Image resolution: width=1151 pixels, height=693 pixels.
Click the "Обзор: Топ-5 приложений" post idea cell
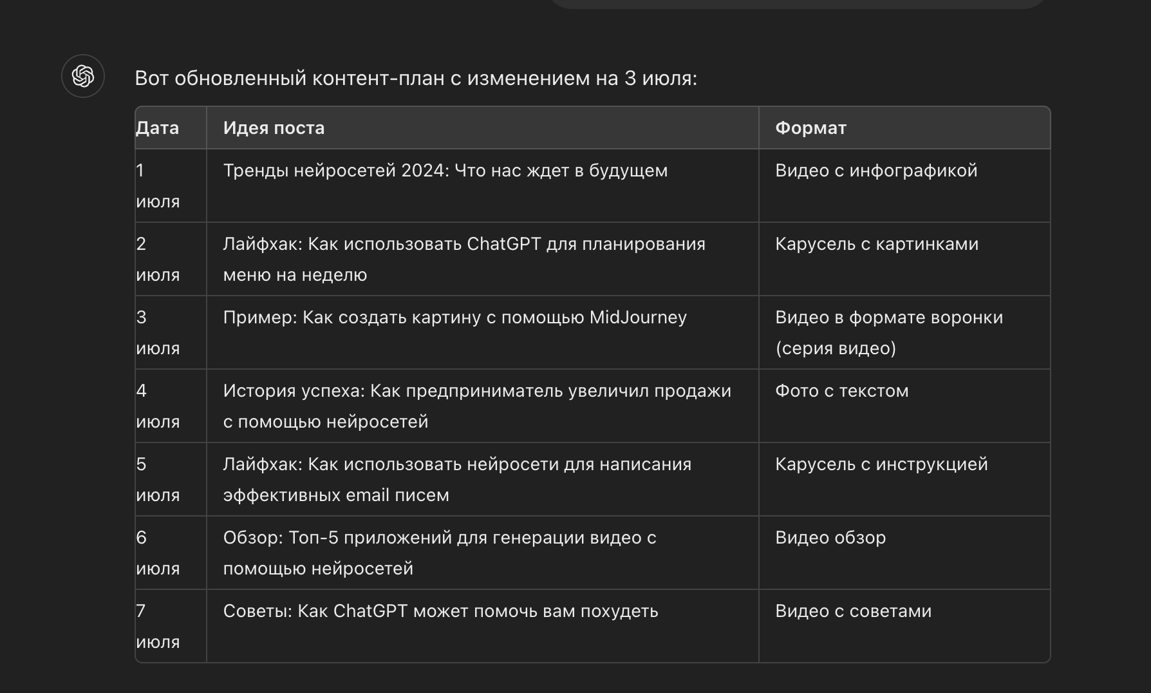483,553
